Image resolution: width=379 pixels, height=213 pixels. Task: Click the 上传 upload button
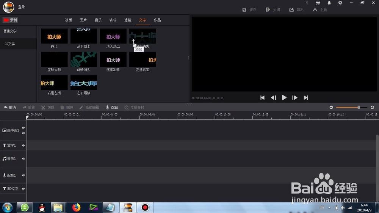[320, 10]
